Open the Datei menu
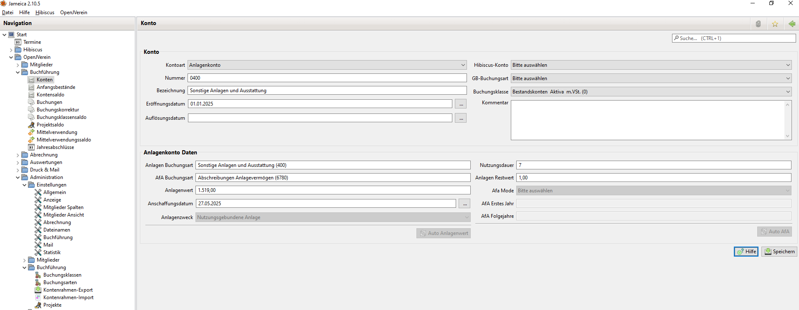This screenshot has width=799, height=310. (x=8, y=13)
